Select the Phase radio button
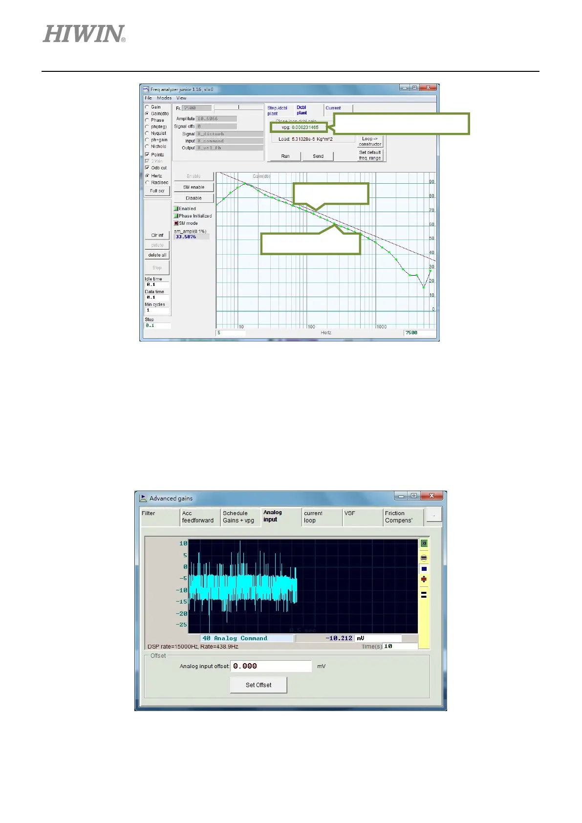The height and width of the screenshot is (823, 582). (x=147, y=120)
